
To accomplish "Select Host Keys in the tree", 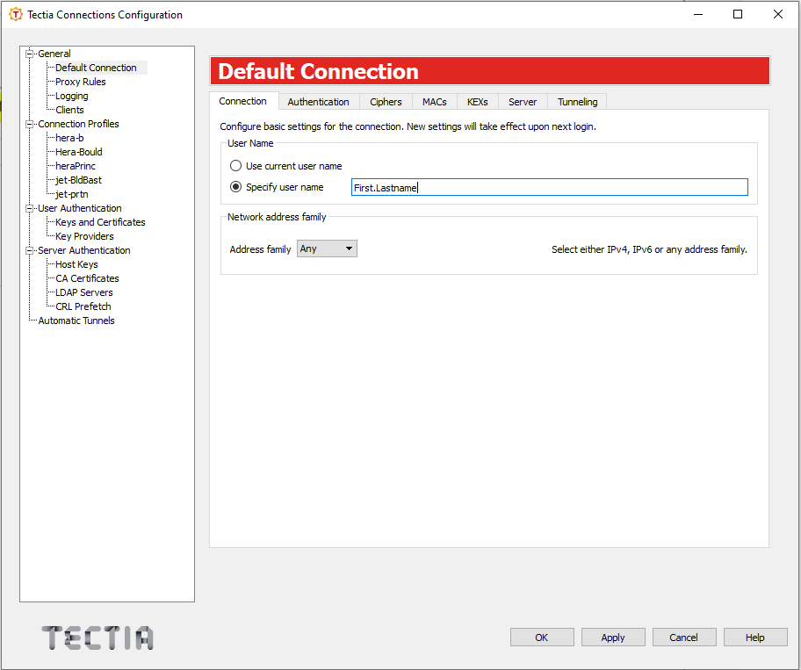I will pos(76,264).
